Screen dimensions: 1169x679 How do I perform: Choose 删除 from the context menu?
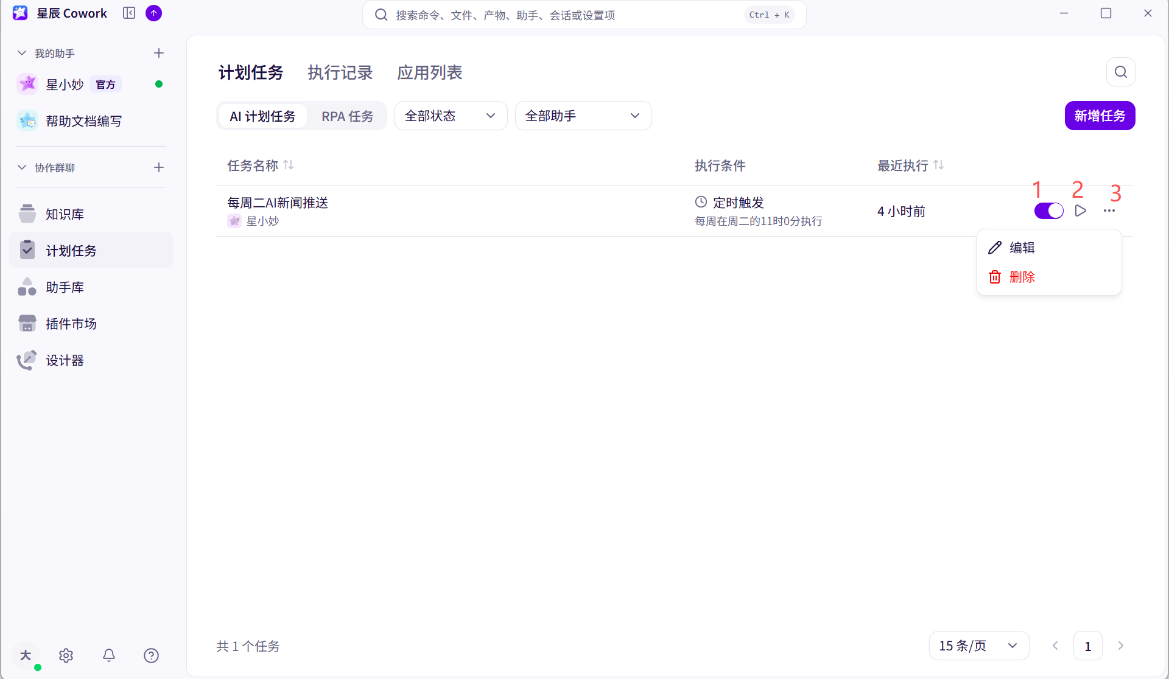(x=1049, y=277)
